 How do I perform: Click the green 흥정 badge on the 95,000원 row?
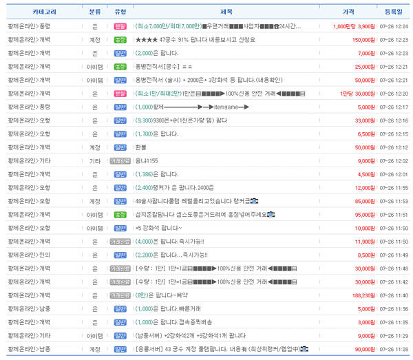pos(120,215)
